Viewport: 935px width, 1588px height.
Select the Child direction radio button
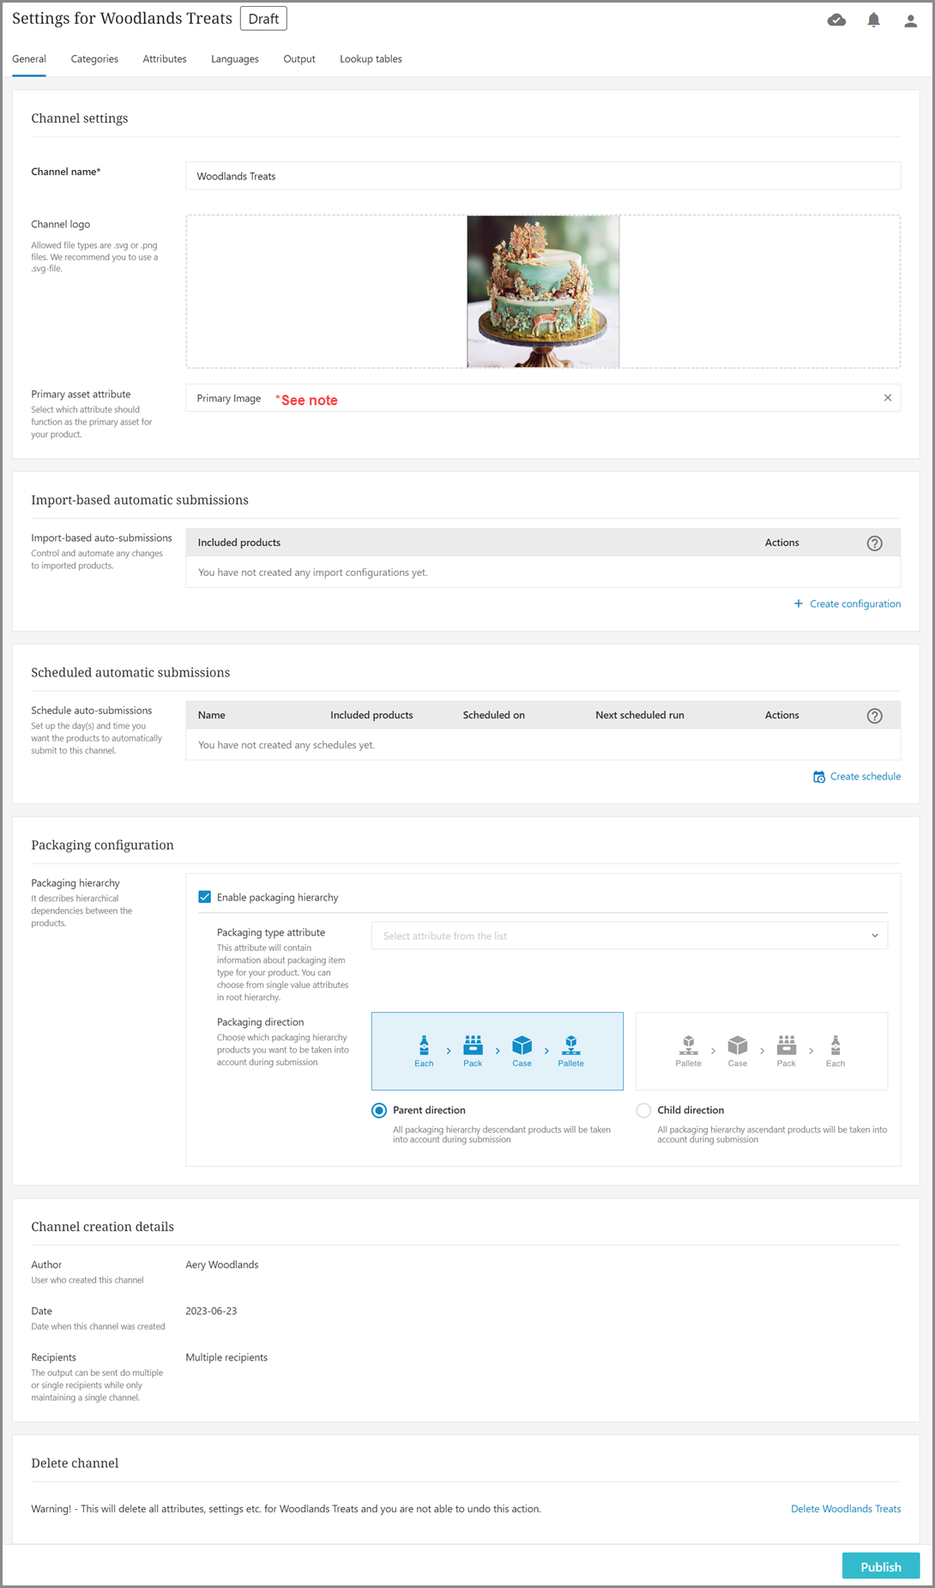643,1110
